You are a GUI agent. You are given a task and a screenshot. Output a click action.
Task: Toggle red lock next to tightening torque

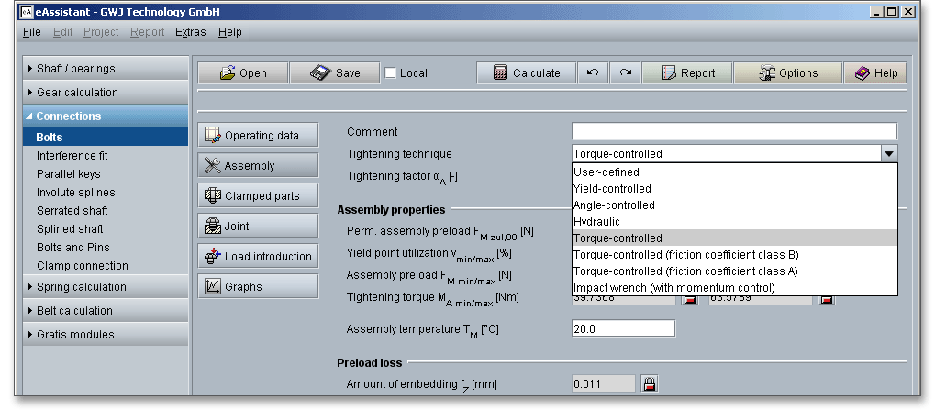pyautogui.click(x=827, y=299)
